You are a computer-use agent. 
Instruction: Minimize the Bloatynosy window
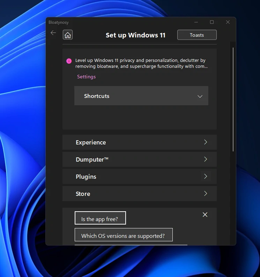(x=195, y=22)
